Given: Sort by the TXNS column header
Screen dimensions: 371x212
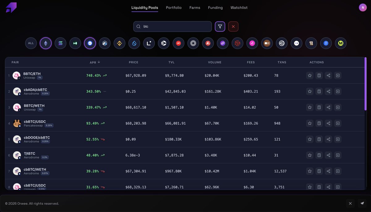Looking at the screenshot, I should point(282,62).
